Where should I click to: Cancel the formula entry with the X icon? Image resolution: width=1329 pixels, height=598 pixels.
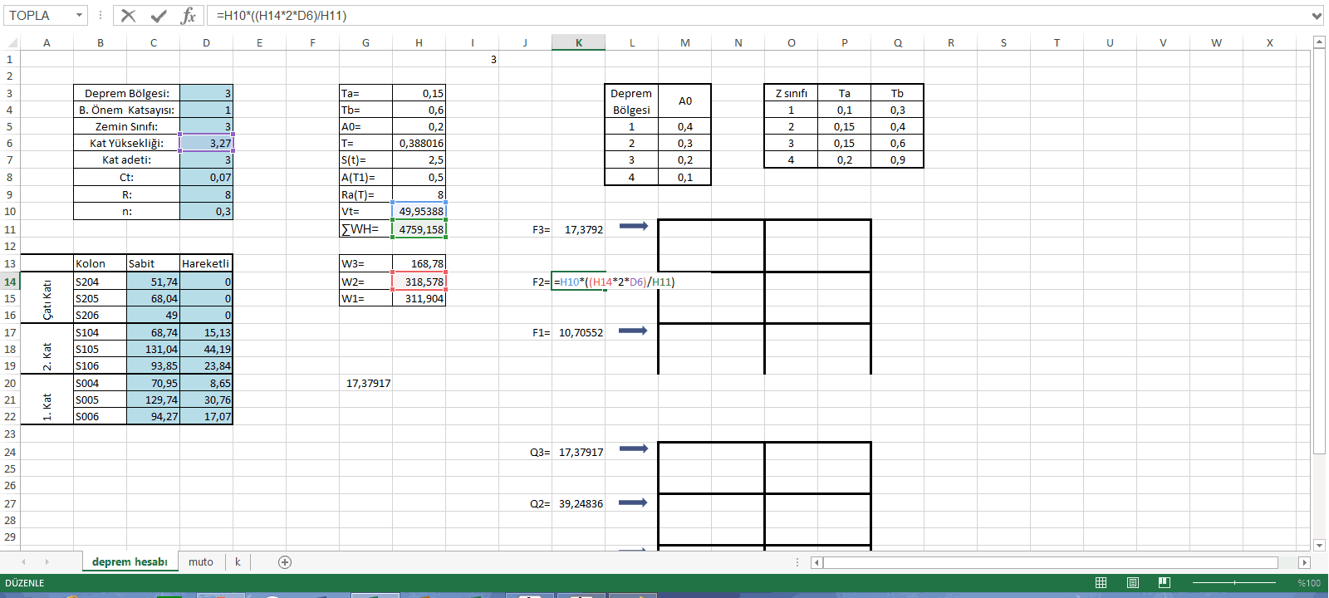128,16
